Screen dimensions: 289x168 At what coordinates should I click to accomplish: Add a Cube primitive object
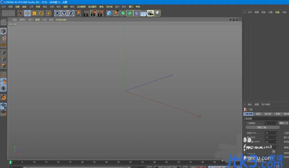tap(109, 13)
